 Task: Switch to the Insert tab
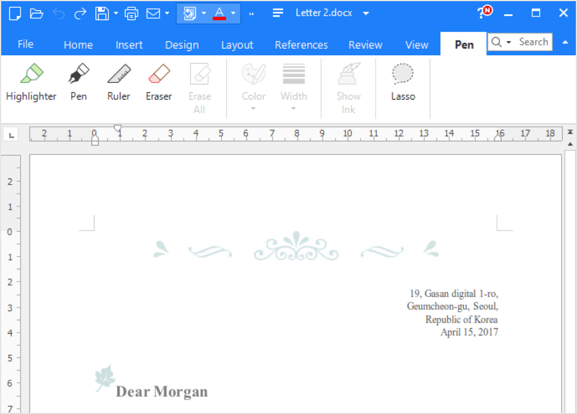(128, 45)
